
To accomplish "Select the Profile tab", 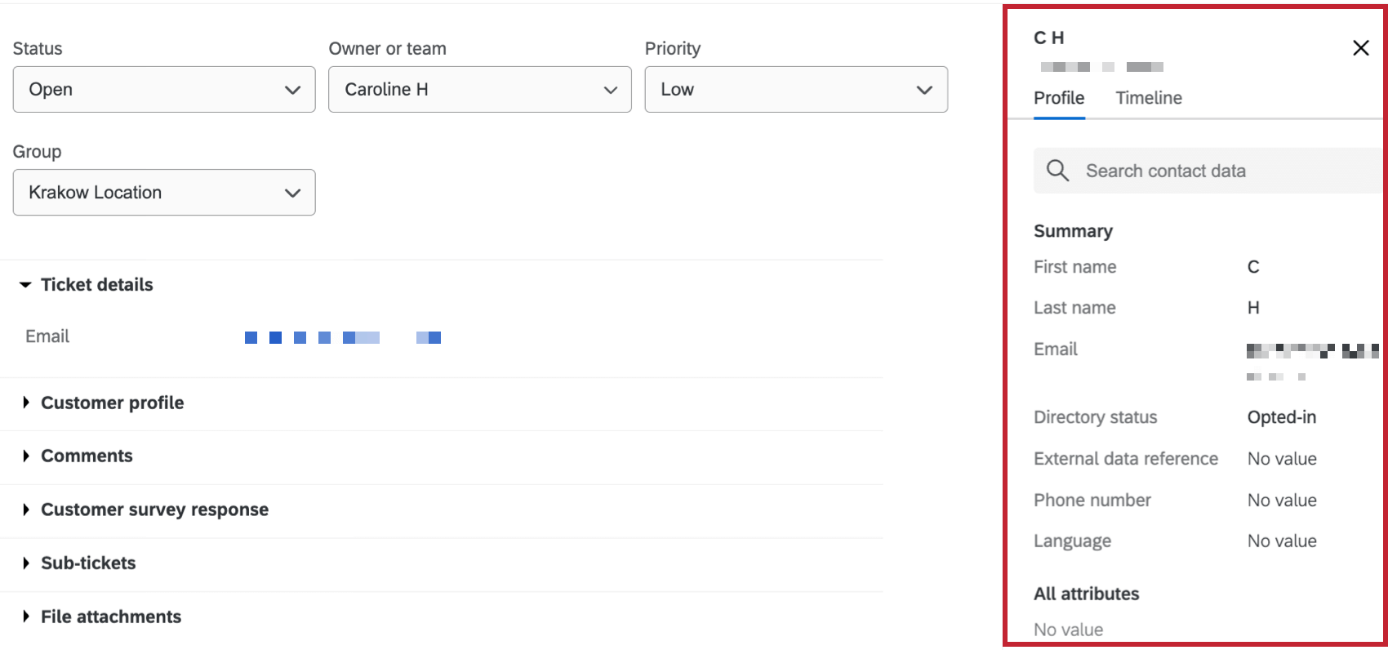I will point(1059,98).
